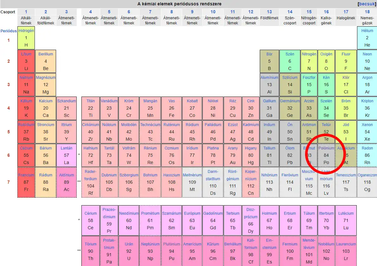Open the Aktínium element link
This screenshot has width=377, height=266.
pyautogui.click(x=66, y=175)
